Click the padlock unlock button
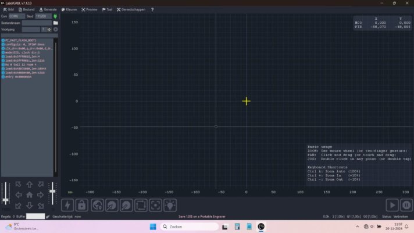Image resolution: width=414 pixels, height=233 pixels. [x=82, y=205]
